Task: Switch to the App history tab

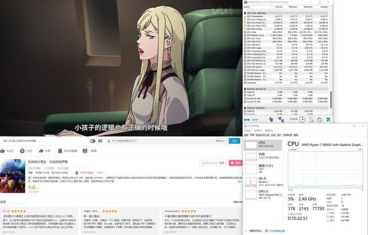Action: (x=263, y=135)
